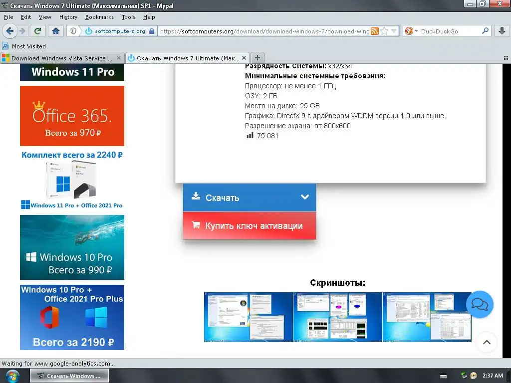Click the Forward arrow navigation button
511x383 pixels.
[x=22, y=31]
